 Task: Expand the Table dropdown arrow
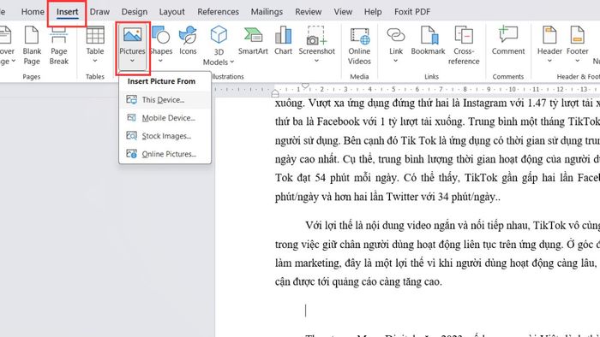pyautogui.click(x=95, y=61)
